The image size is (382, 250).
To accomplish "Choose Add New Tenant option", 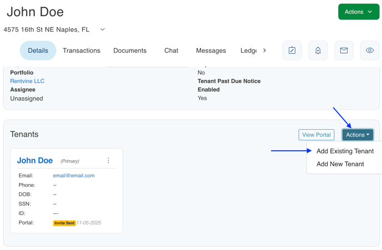I will (340, 164).
